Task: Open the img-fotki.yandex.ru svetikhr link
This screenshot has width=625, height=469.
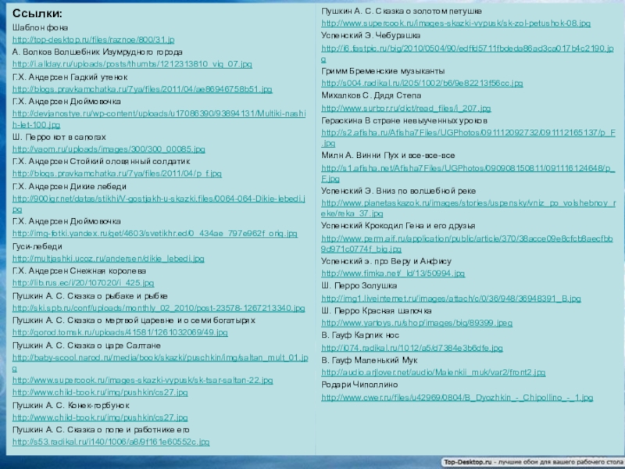Action: [x=155, y=234]
